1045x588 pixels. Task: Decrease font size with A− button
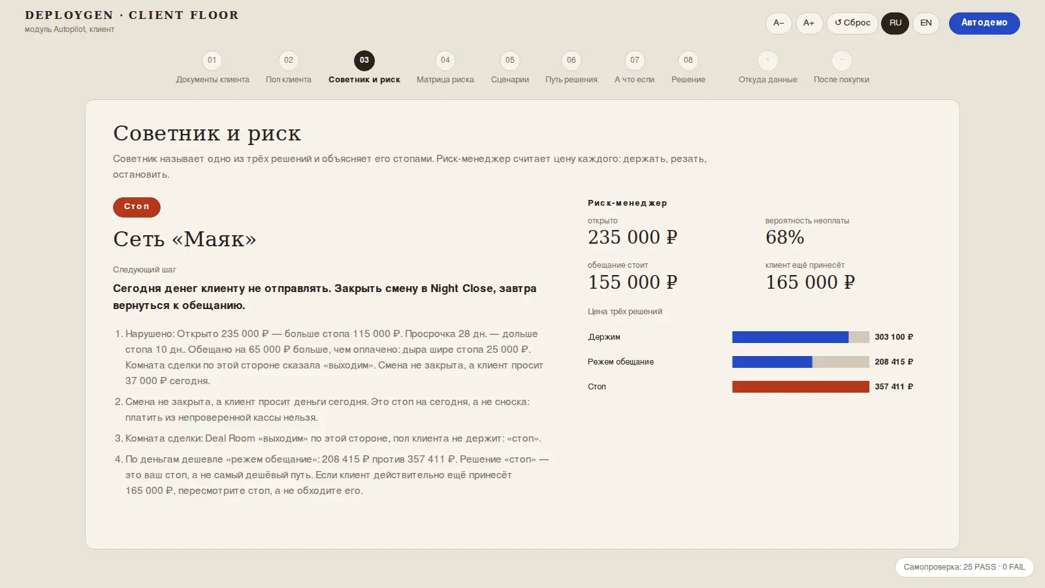tap(779, 23)
